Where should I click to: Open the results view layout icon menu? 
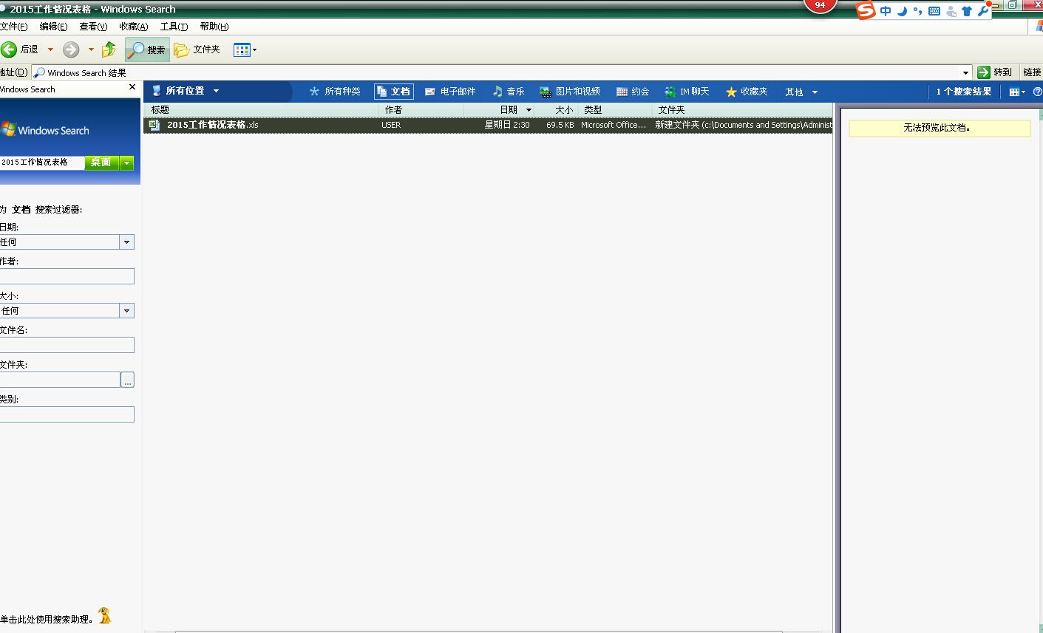pos(1017,92)
